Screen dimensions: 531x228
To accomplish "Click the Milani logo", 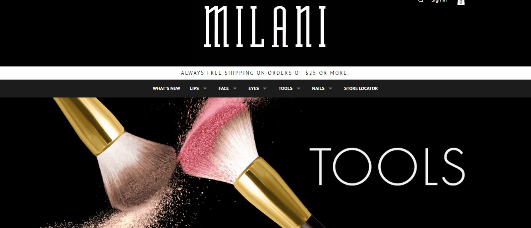I will pos(265,27).
